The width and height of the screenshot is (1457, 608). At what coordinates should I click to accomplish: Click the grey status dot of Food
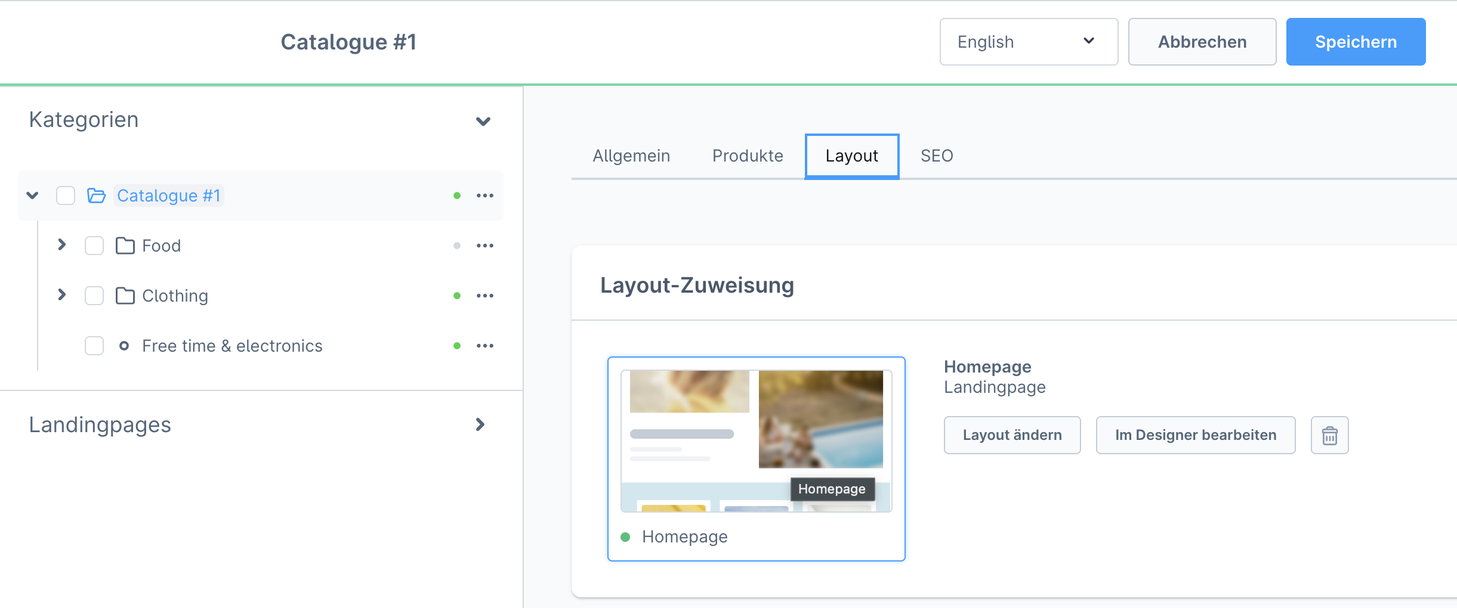tap(457, 246)
